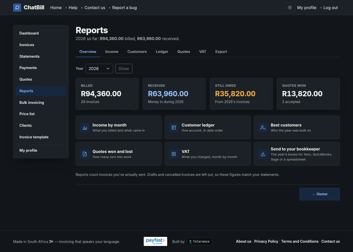Image resolution: width=353 pixels, height=252 pixels.
Task: Open the Quotes won and lost card
Action: click(119, 154)
